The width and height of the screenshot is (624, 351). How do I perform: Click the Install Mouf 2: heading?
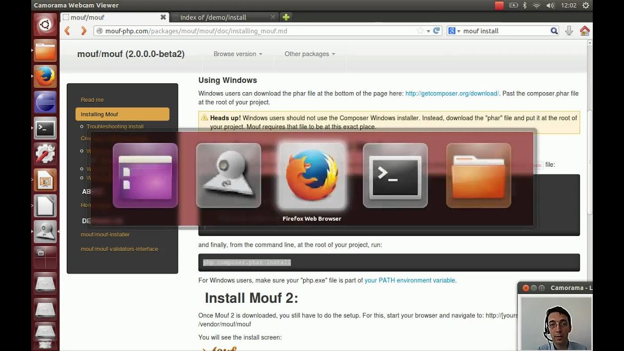(251, 298)
